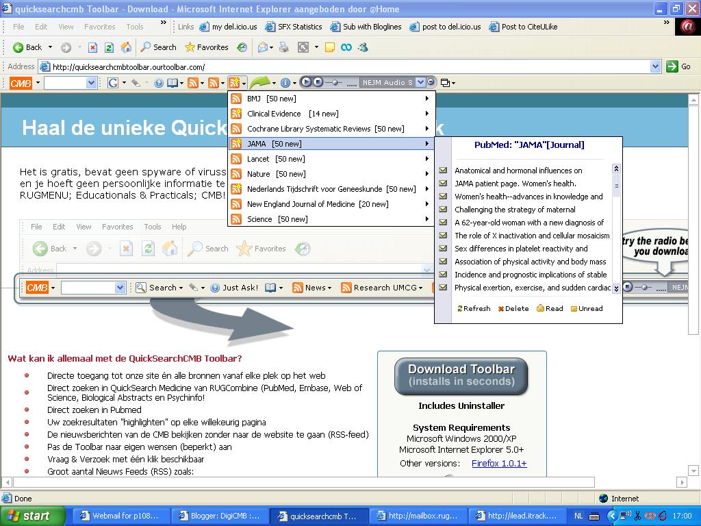Open 'The role of X inactivation and cellular mosaicism' article
Viewport: 701px width, 526px height.
(x=532, y=236)
